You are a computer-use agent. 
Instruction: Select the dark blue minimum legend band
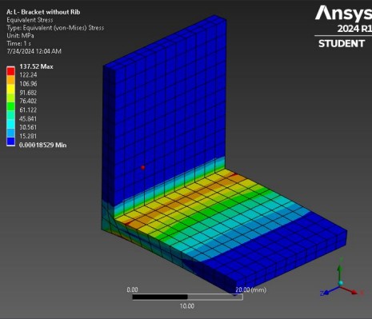11,142
